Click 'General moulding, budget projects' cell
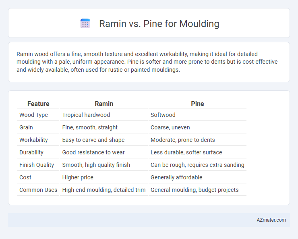This screenshot has width=298, height=239. point(195,190)
